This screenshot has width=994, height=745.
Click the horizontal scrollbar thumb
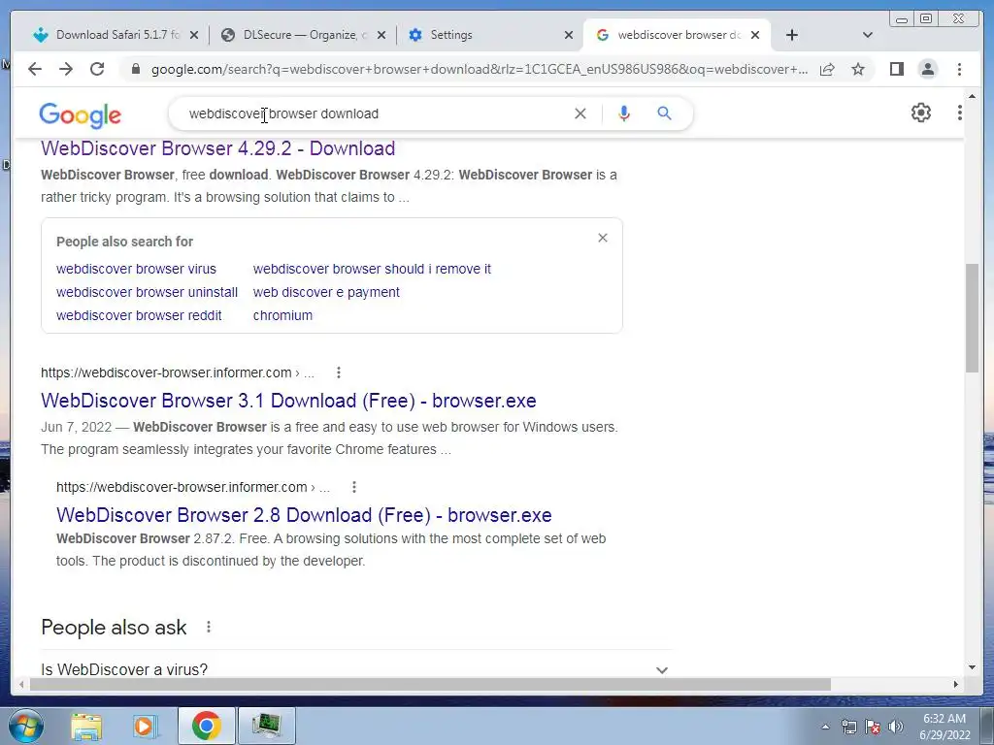pyautogui.click(x=430, y=684)
